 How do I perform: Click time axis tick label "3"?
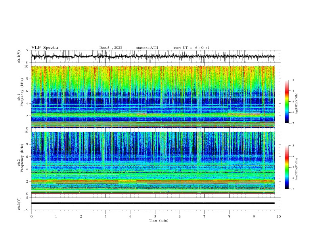105,216
